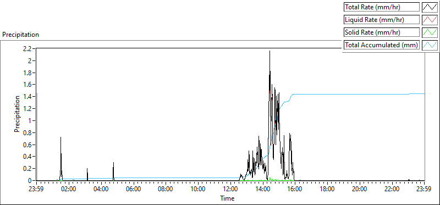Click the 23:59 start time label

pos(36,189)
